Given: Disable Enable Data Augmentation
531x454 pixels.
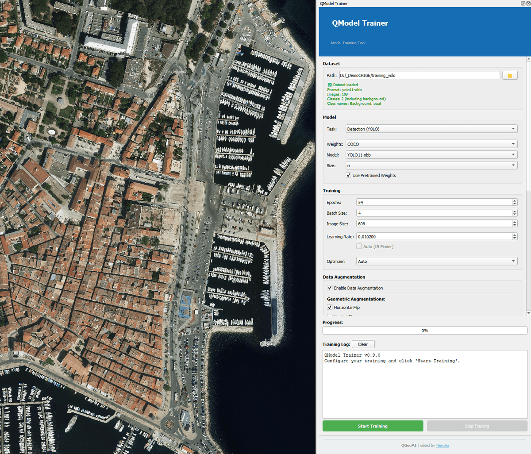Looking at the screenshot, I should [x=329, y=288].
